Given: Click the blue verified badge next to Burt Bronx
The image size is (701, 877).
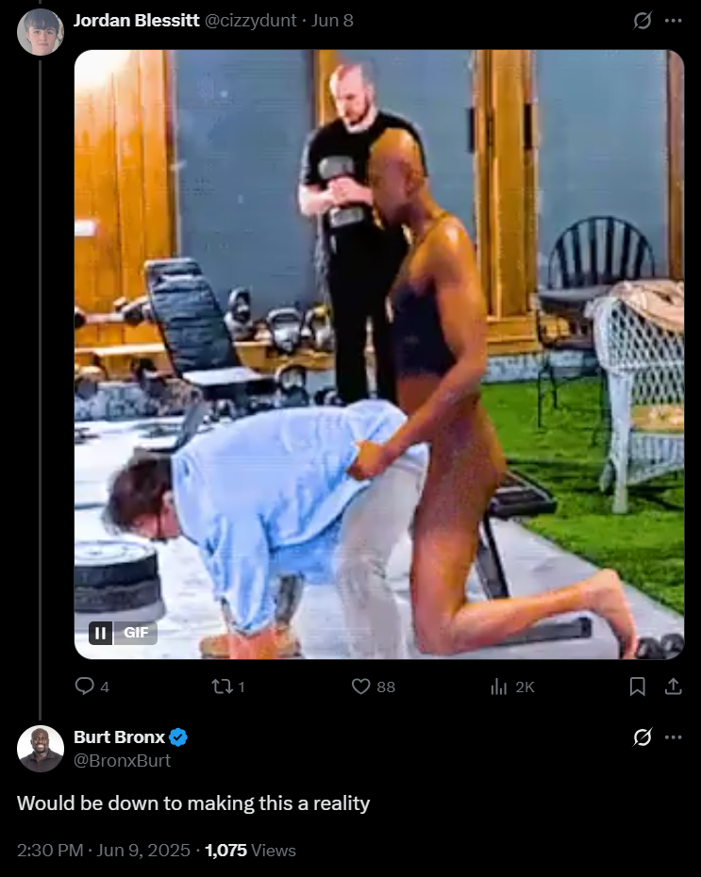Looking at the screenshot, I should 178,737.
